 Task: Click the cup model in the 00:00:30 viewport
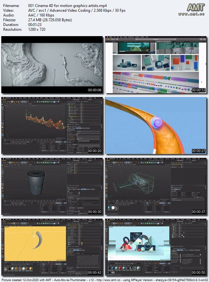coord(36,183)
